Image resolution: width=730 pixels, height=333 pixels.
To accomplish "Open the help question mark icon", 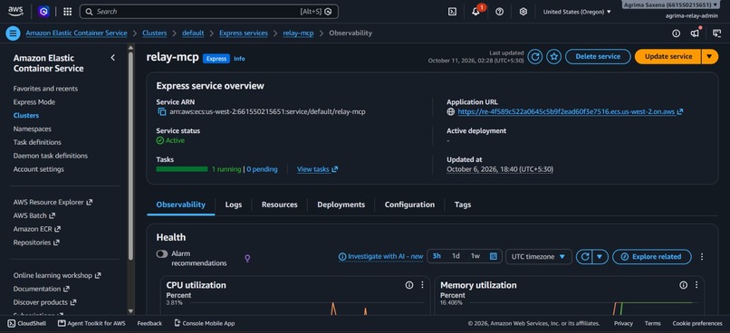I will point(500,12).
